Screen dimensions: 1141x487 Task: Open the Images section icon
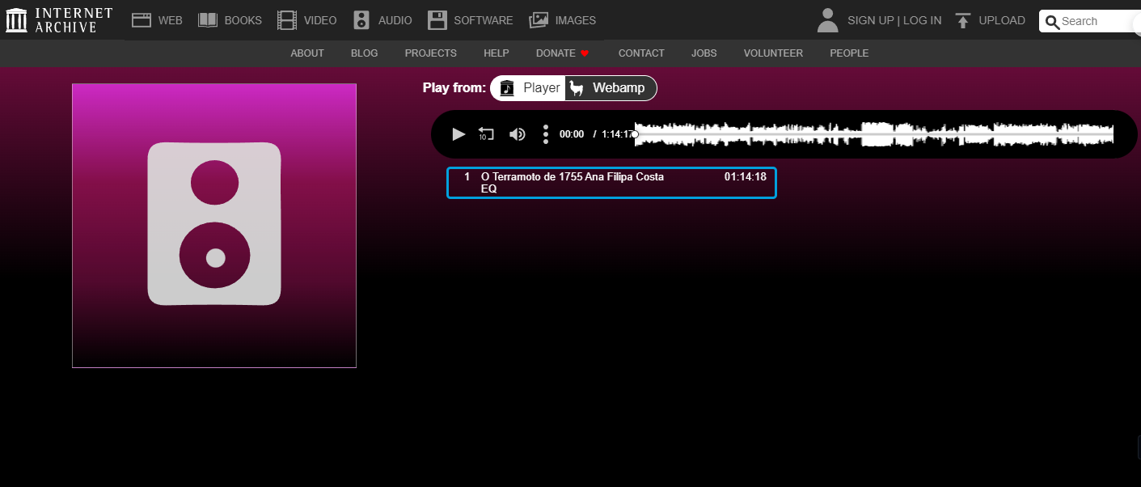click(x=539, y=20)
